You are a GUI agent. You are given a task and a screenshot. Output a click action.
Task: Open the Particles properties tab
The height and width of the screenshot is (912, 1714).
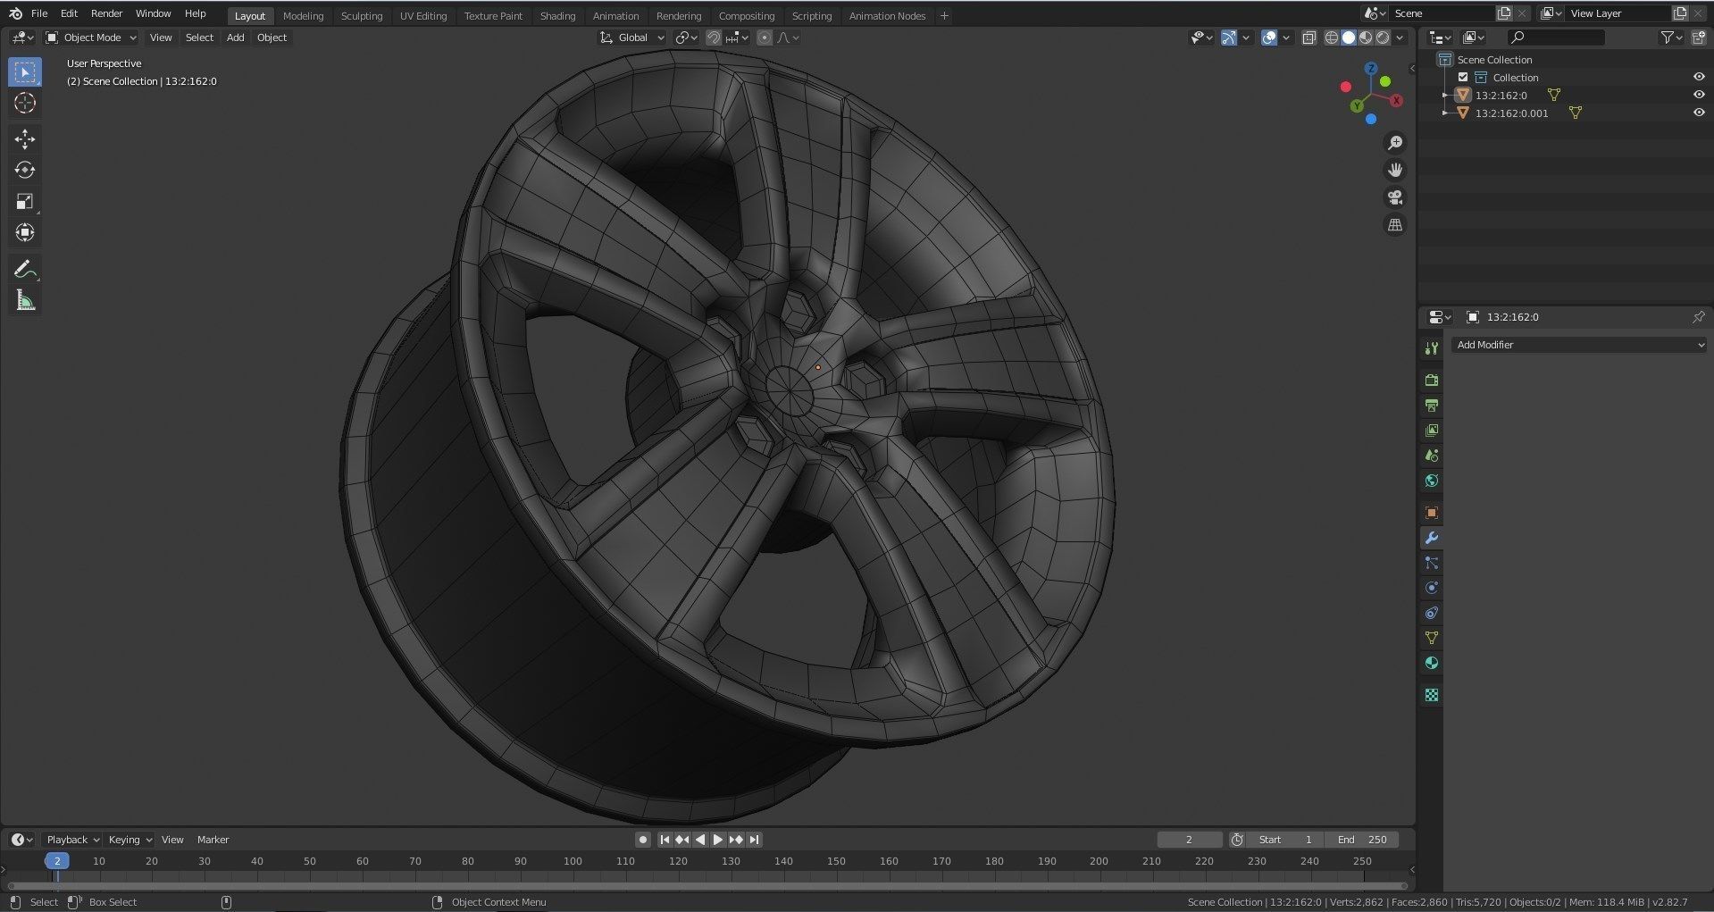(x=1432, y=563)
